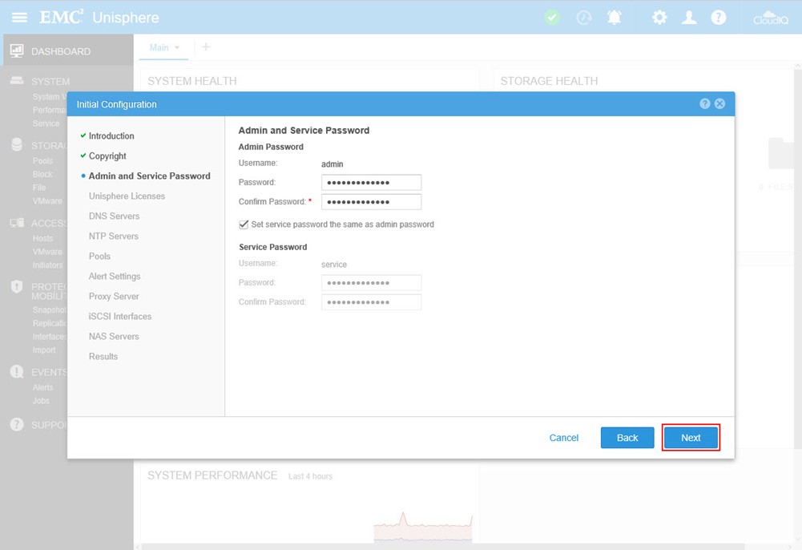Open Service under System in sidebar
This screenshot has width=802, height=550.
(46, 123)
